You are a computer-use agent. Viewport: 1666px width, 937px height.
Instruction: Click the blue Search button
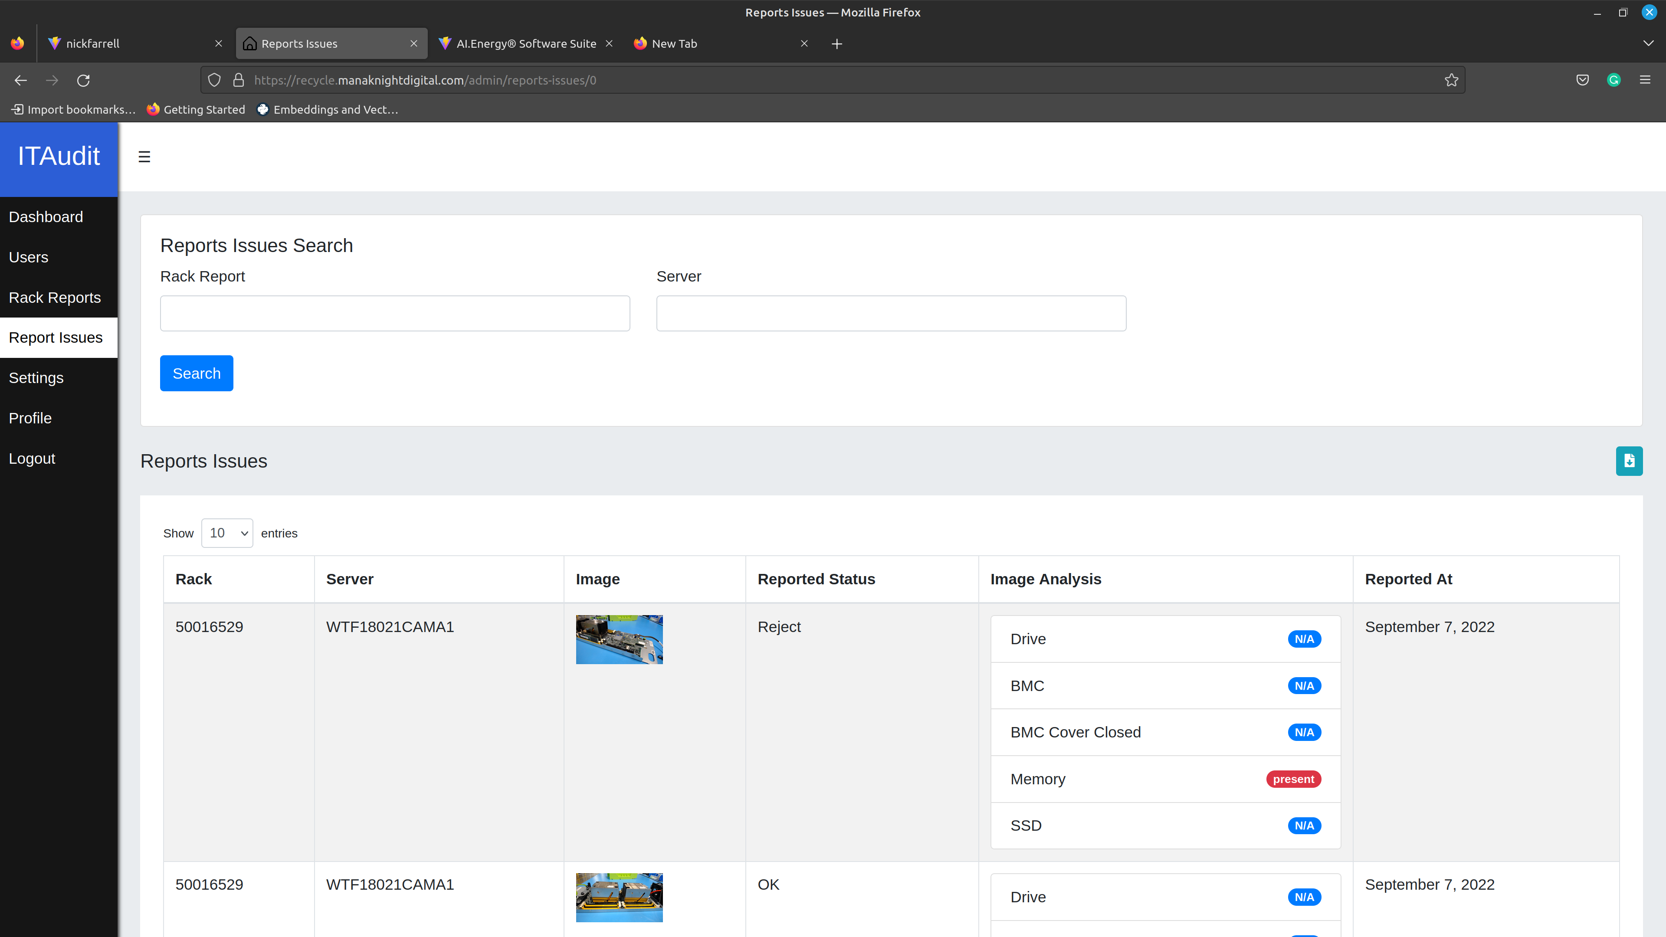pyautogui.click(x=197, y=373)
